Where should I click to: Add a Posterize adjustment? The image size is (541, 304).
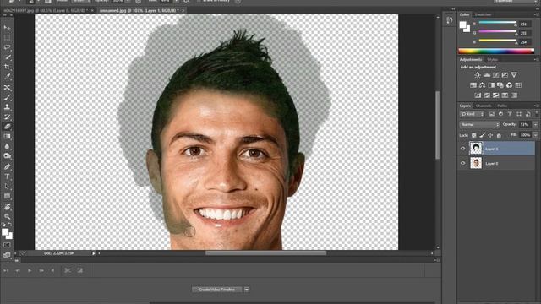coord(487,95)
